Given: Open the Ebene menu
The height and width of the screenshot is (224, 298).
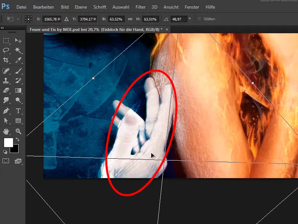Looking at the screenshot, I should 81,7.
